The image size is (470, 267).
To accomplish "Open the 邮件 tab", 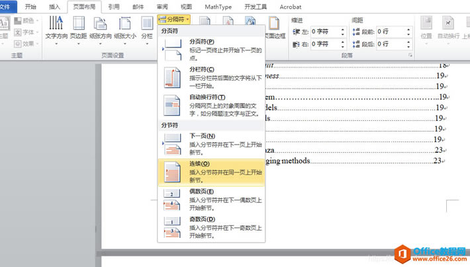I will click(138, 7).
